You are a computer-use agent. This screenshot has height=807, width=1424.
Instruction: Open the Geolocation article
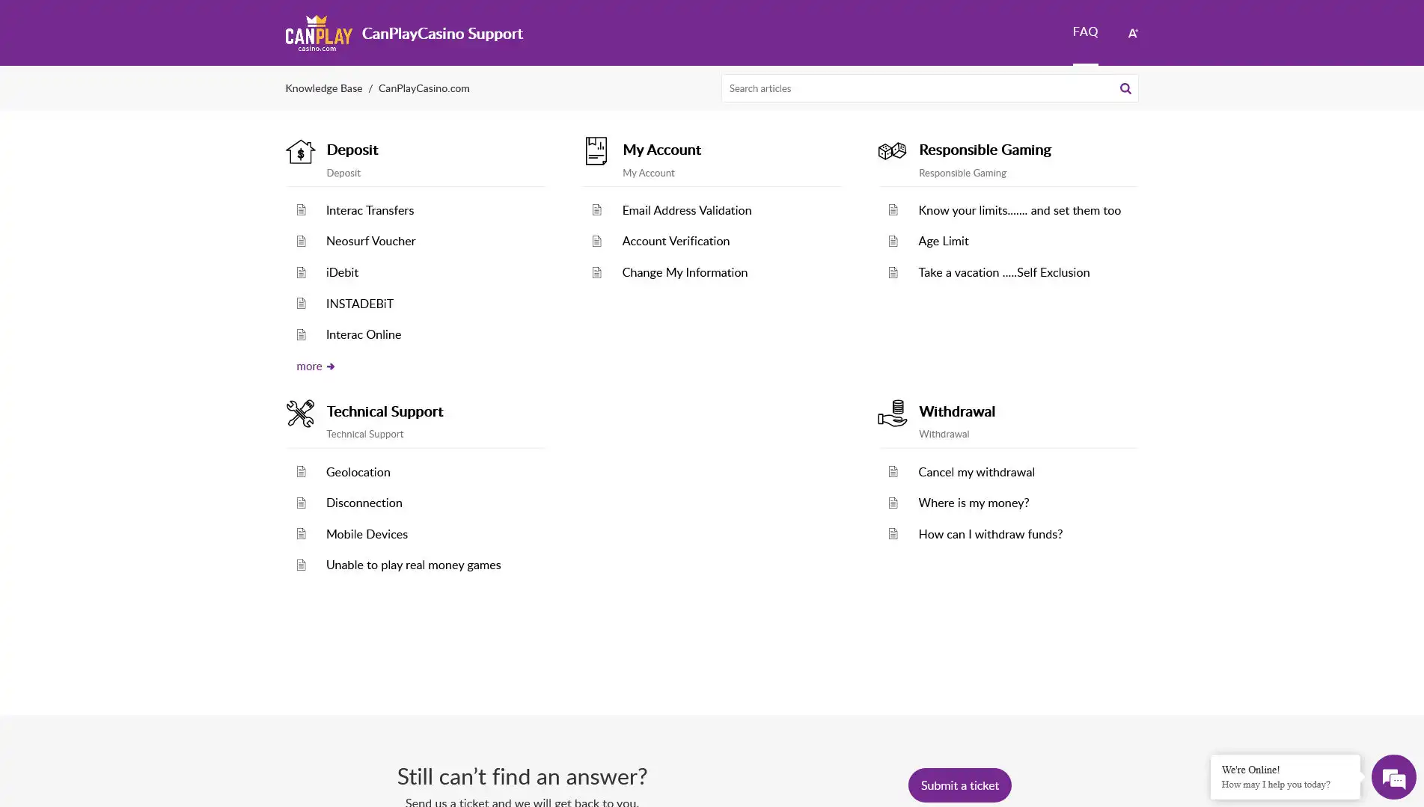click(x=358, y=472)
